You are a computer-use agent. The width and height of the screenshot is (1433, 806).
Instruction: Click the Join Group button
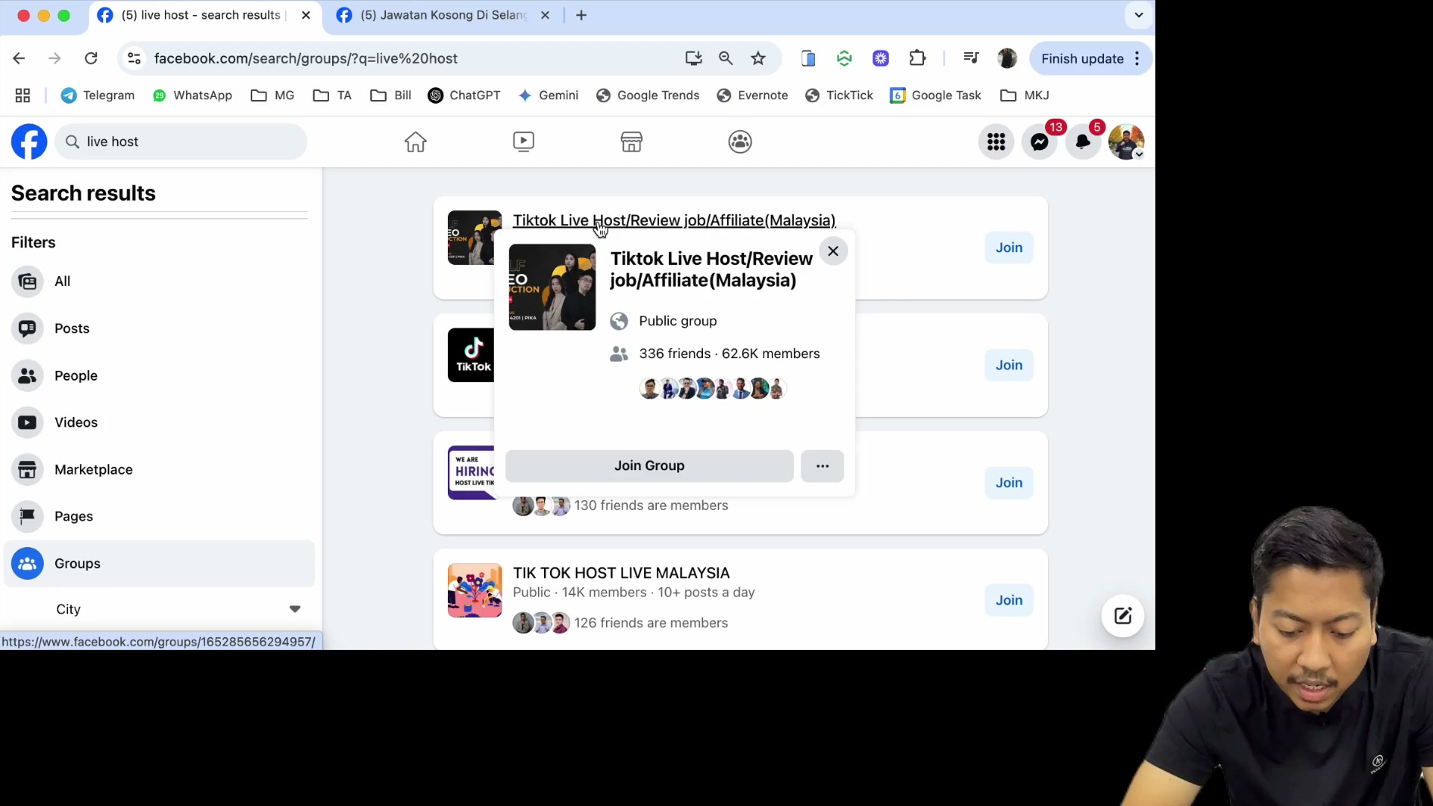point(649,466)
